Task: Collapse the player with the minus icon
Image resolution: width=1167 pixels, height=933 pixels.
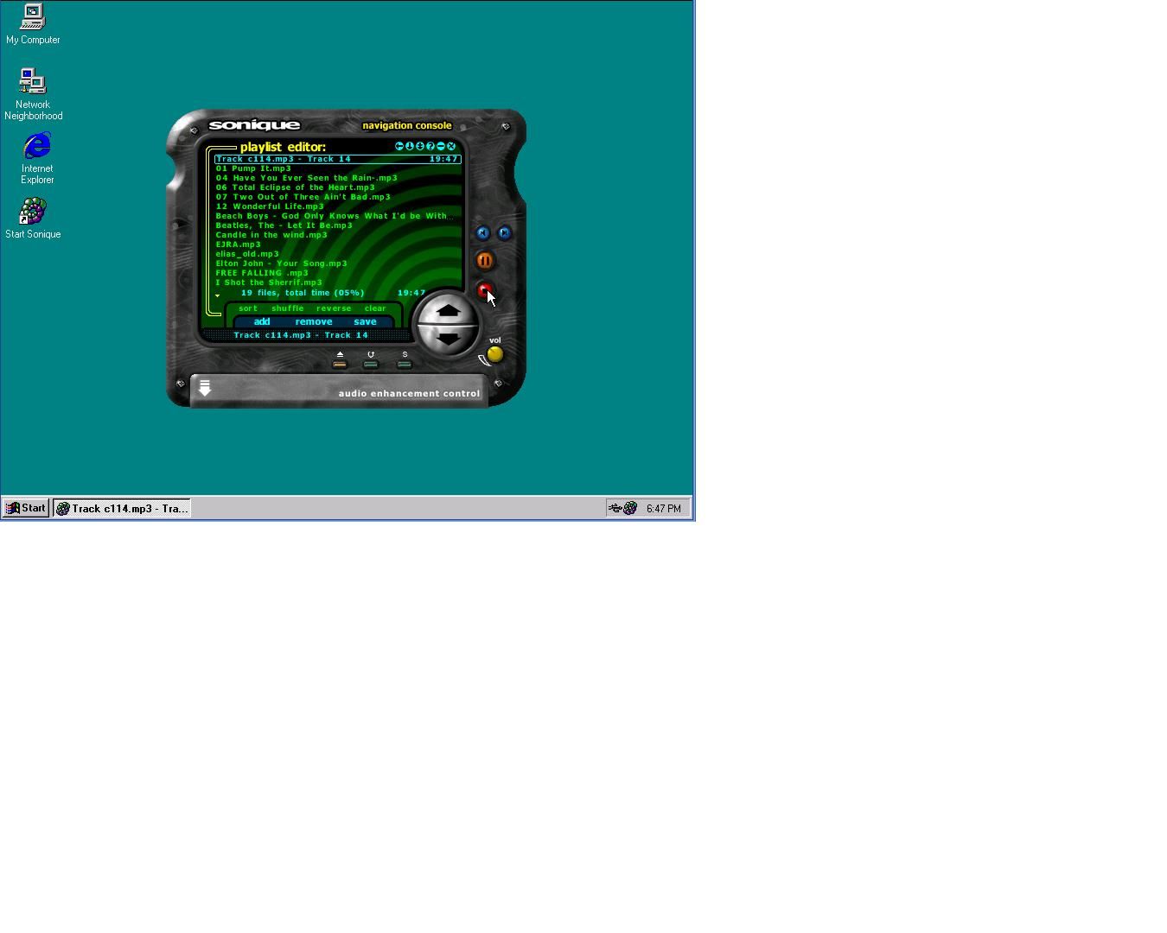Action: coord(440,146)
